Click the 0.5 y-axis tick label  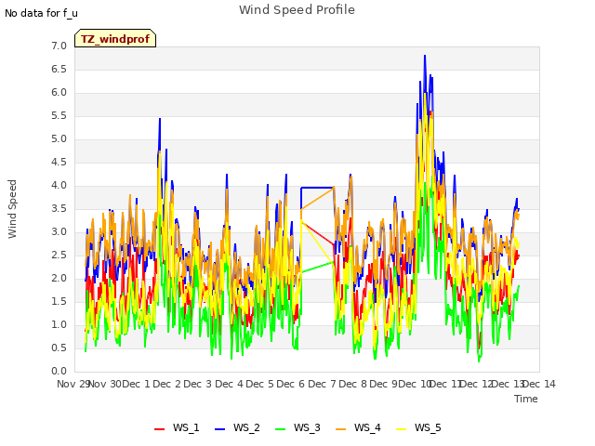click(x=59, y=348)
